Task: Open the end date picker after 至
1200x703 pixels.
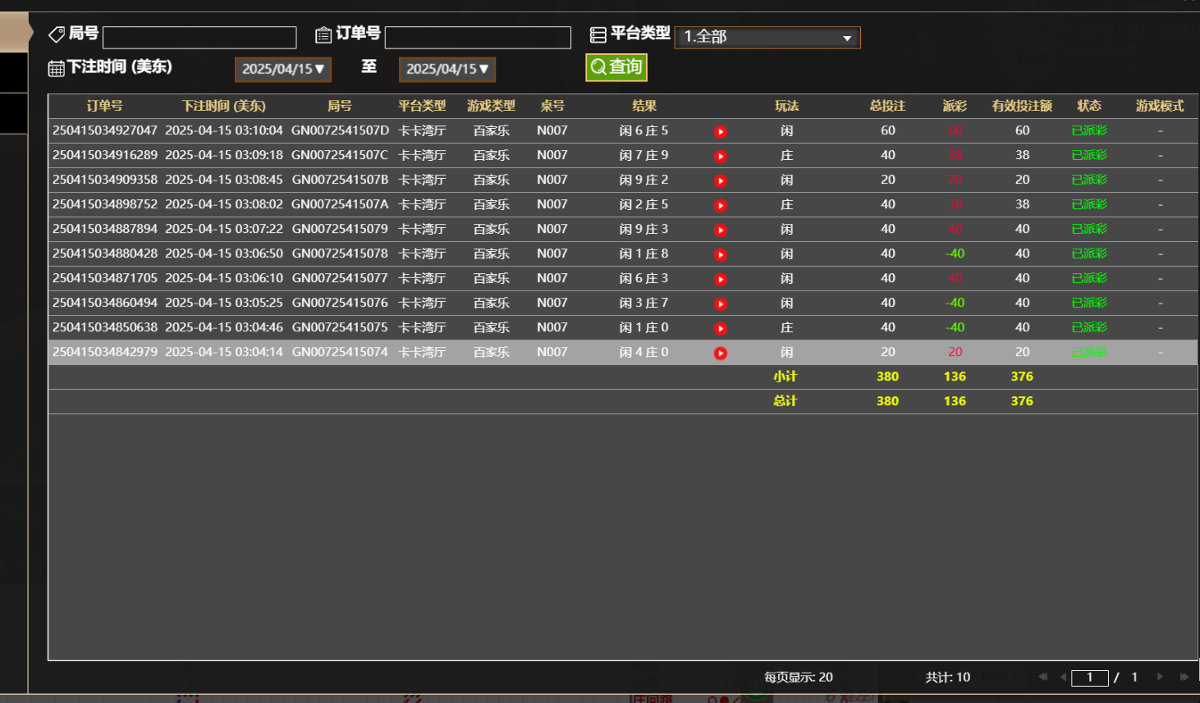Action: [x=447, y=70]
